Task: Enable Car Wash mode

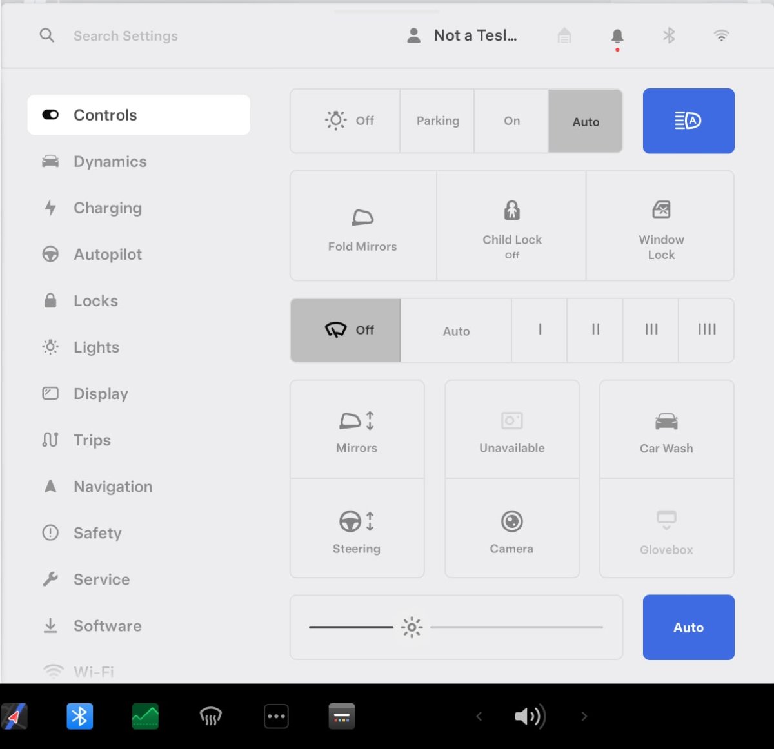Action: (666, 429)
